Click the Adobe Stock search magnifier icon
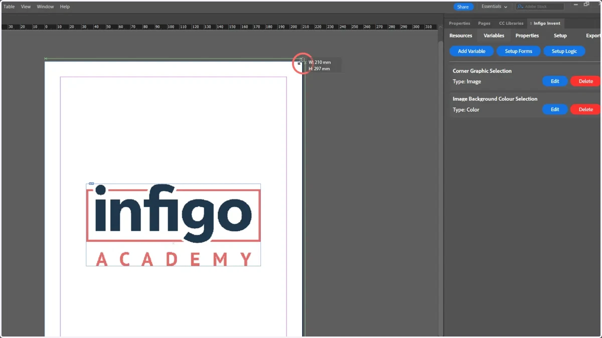The image size is (602, 338). [520, 7]
